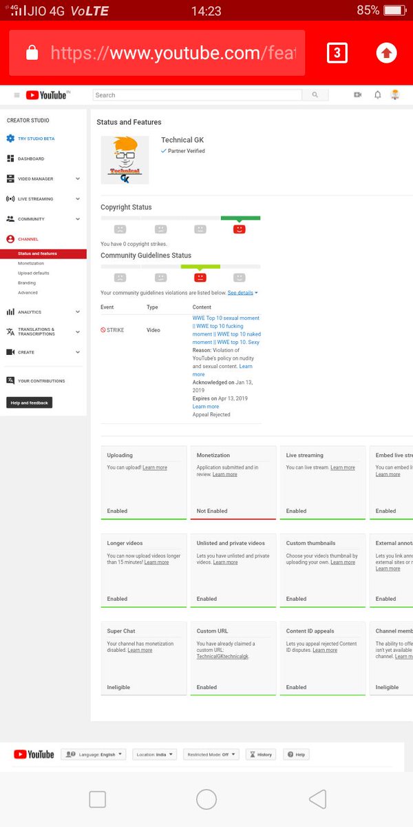Click the Help and feedback button
Screen dimensions: 413x827
[x=30, y=402]
